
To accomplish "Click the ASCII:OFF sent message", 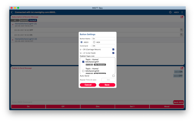I will click(x=178, y=76).
